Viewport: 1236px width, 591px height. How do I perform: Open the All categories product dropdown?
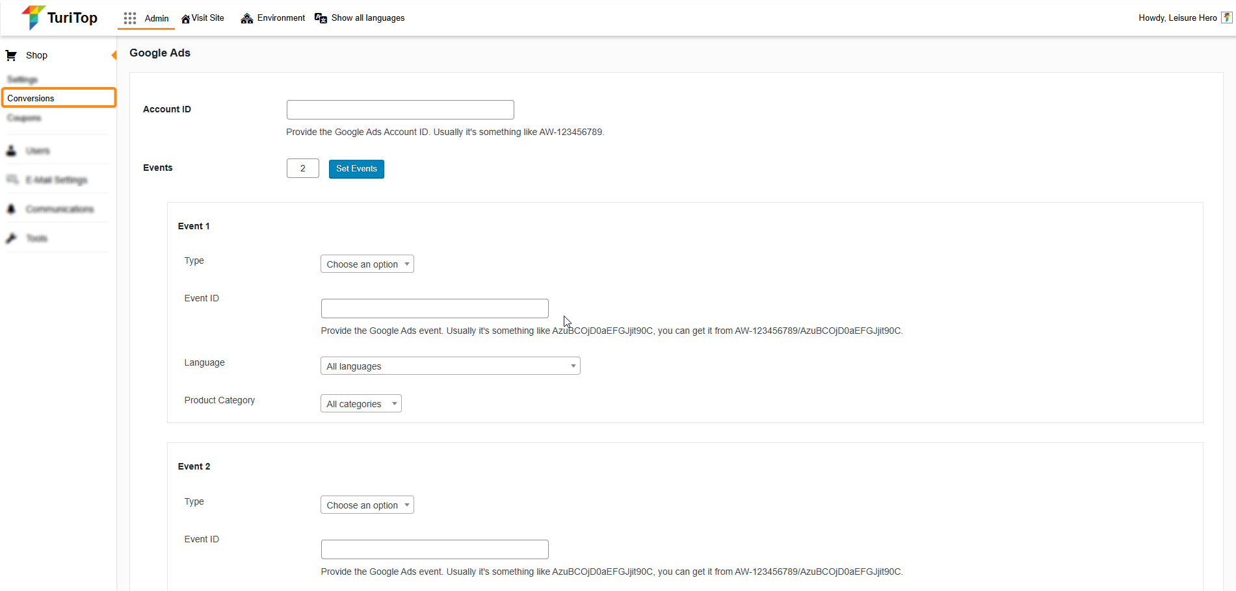361,404
